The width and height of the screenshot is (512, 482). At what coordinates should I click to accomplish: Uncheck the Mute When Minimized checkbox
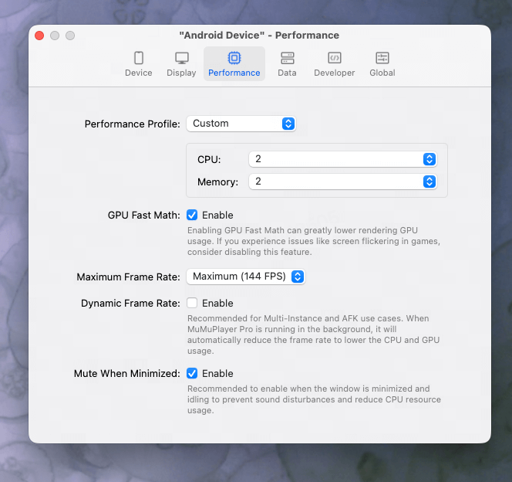192,374
